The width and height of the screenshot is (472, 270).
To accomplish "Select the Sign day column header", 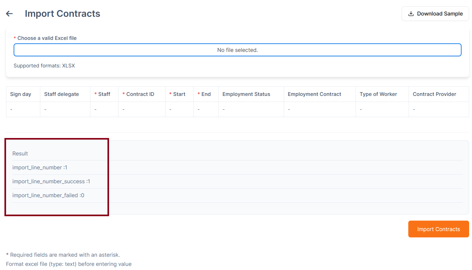I will [21, 94].
